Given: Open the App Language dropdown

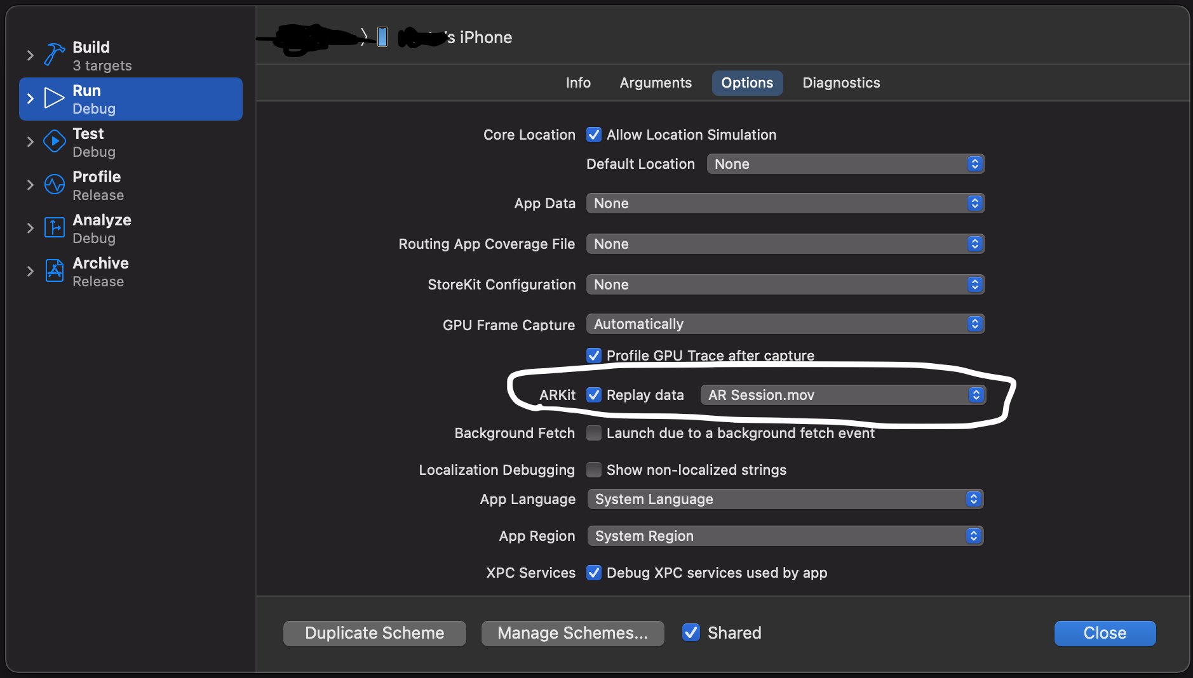Looking at the screenshot, I should click(785, 499).
